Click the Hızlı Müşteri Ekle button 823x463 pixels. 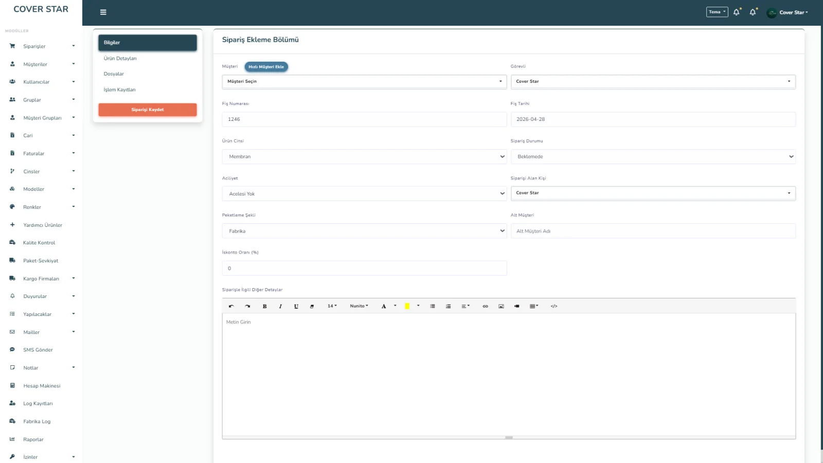[x=266, y=67]
